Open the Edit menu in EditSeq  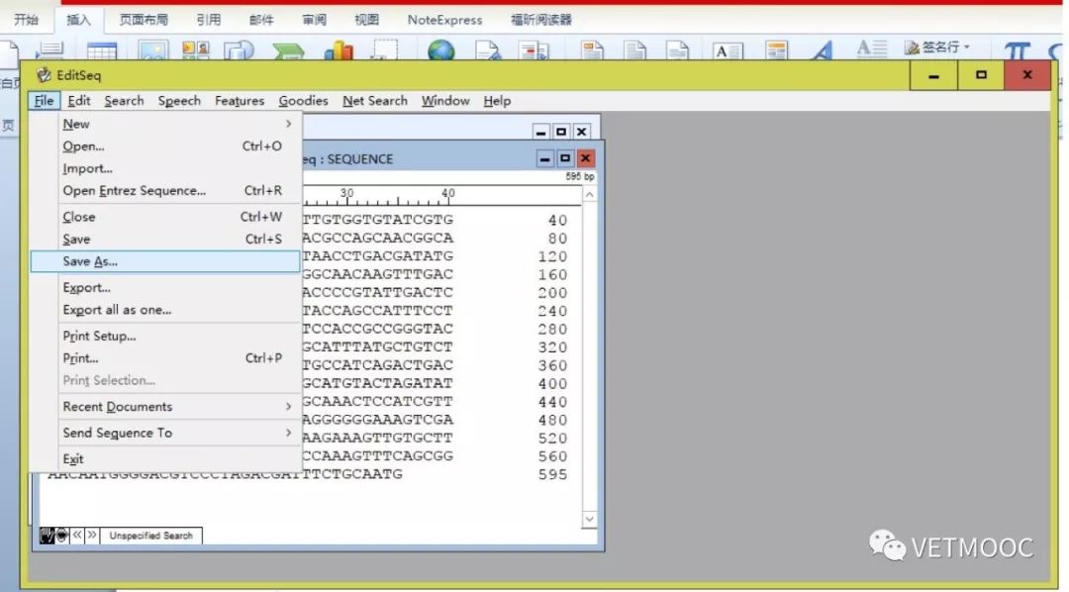(x=79, y=101)
